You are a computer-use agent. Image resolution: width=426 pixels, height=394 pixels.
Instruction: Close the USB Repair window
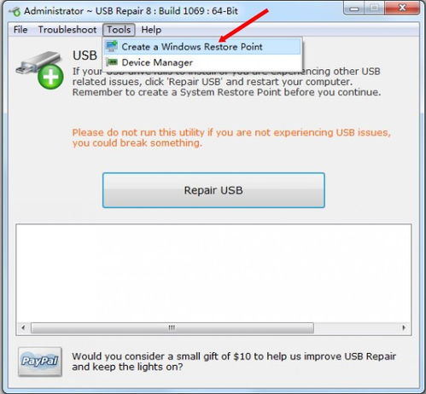click(402, 8)
